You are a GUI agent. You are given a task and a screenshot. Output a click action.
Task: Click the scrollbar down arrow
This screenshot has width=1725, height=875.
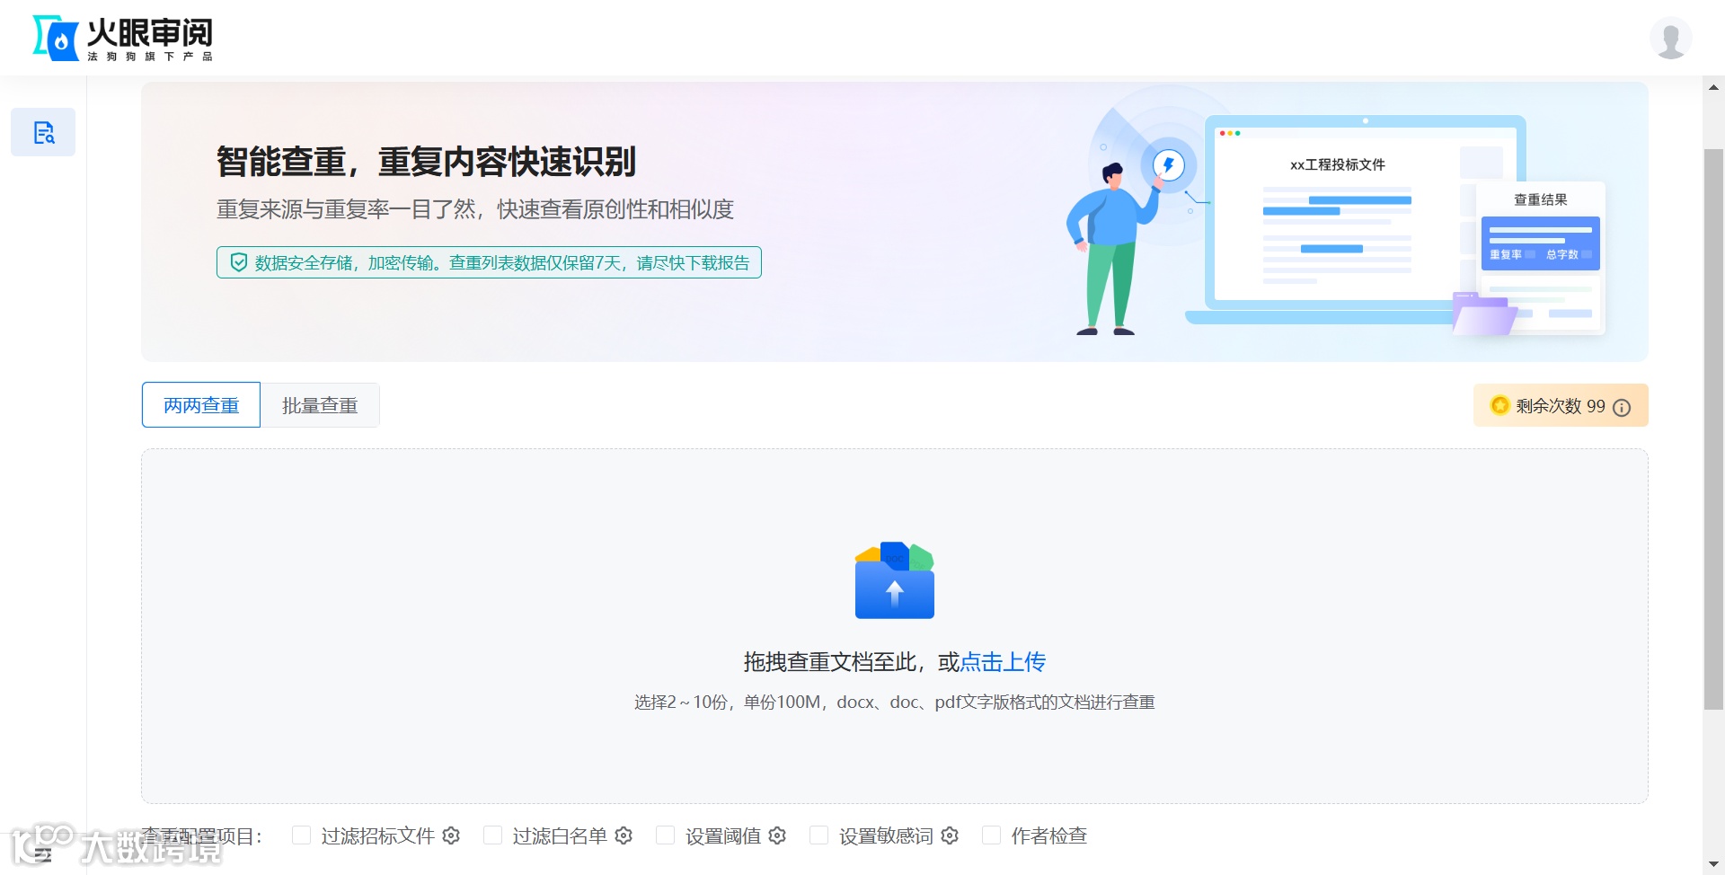pos(1713,864)
